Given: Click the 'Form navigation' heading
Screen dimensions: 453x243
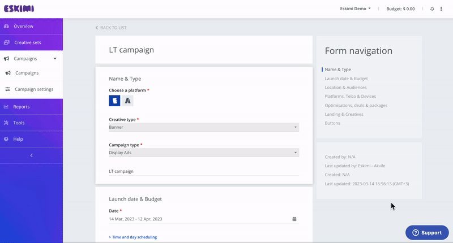Looking at the screenshot, I should [x=358, y=51].
